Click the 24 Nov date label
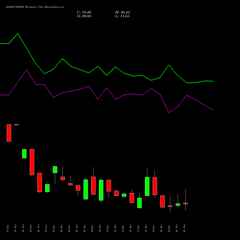Viewport: 240px width, 240px height. point(23,228)
